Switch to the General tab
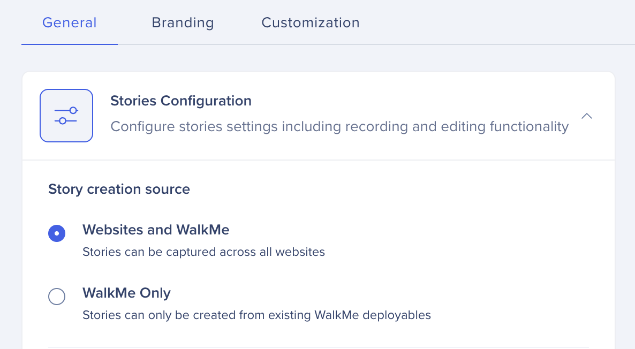This screenshot has height=349, width=635. point(70,23)
